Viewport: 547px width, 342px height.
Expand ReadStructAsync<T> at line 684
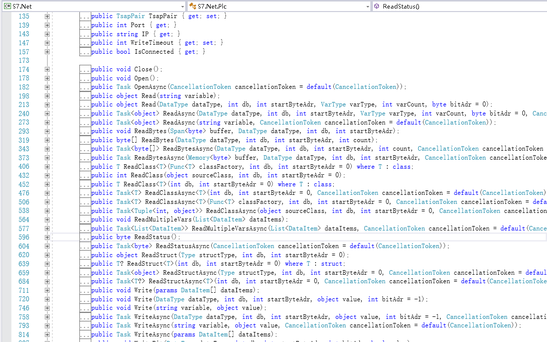(x=47, y=282)
